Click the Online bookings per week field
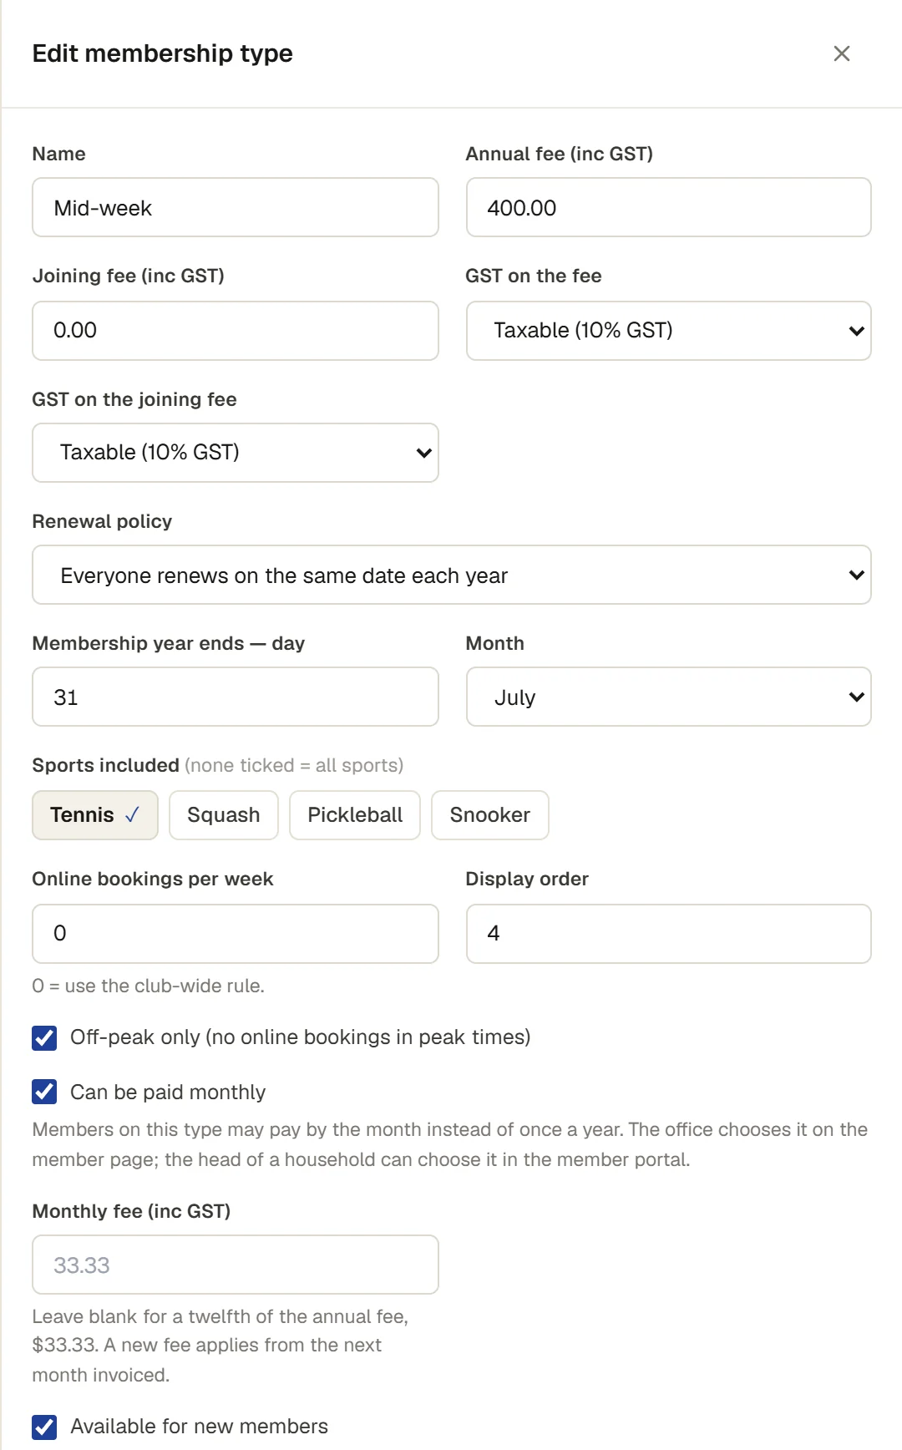The image size is (902, 1450). point(236,934)
